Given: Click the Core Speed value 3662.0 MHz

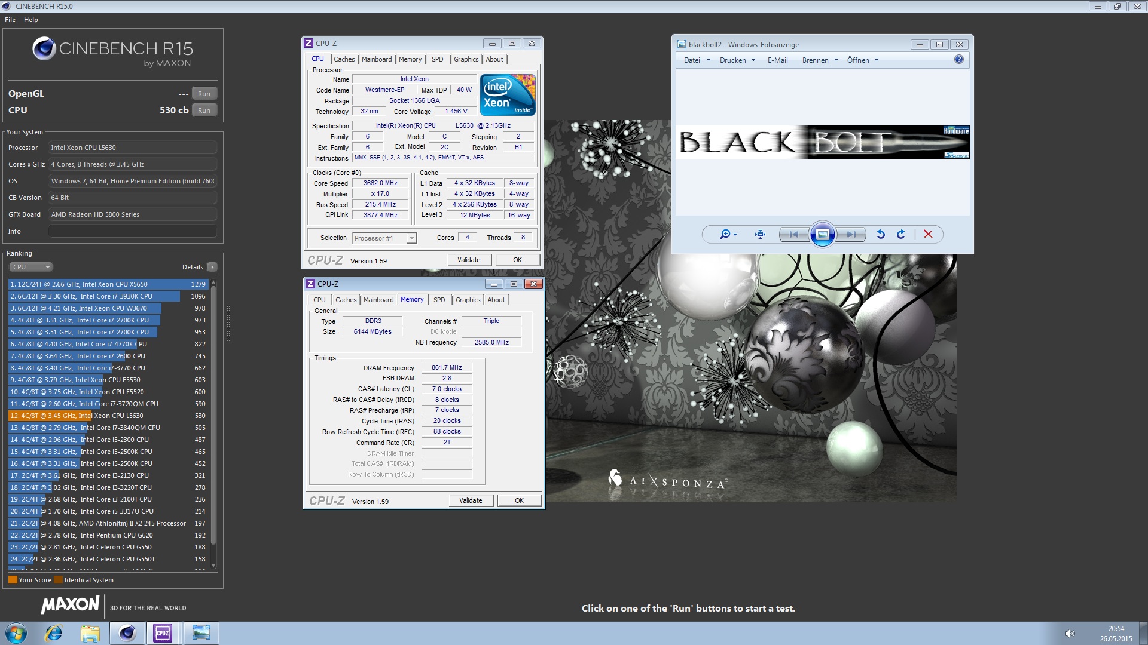Looking at the screenshot, I should [x=380, y=183].
